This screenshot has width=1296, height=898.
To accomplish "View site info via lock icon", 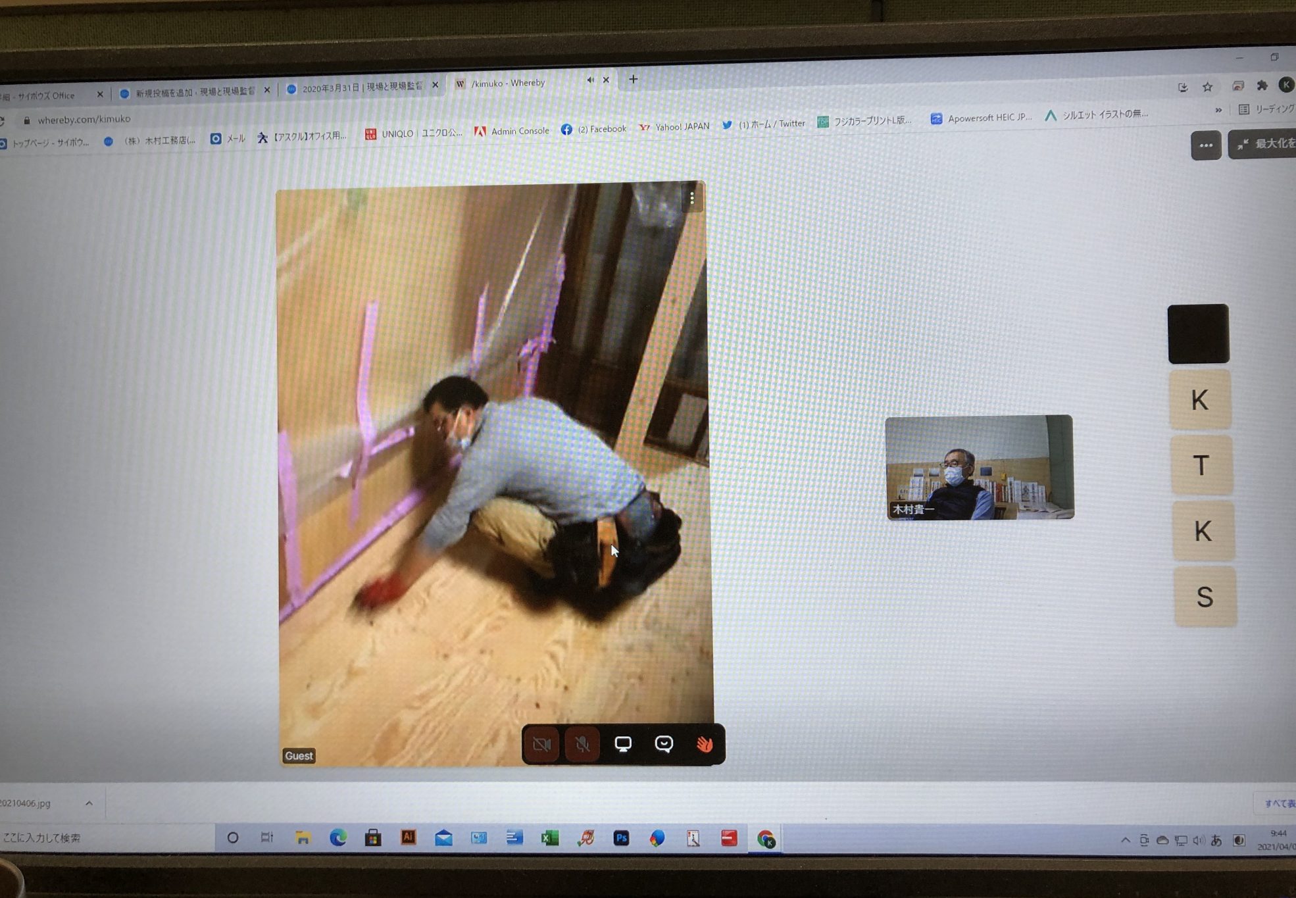I will (26, 120).
